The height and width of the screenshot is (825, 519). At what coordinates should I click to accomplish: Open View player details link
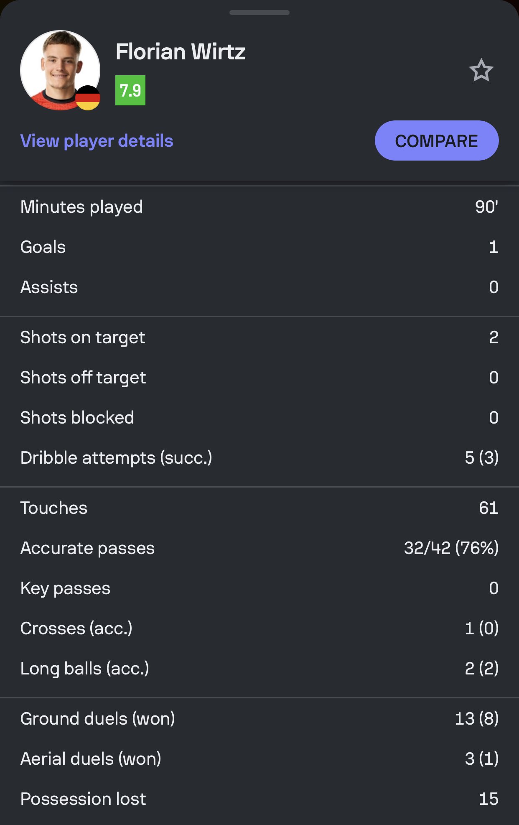coord(97,141)
